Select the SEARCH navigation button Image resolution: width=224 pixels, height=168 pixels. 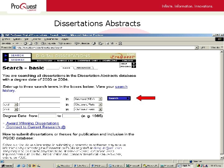pos(20,55)
